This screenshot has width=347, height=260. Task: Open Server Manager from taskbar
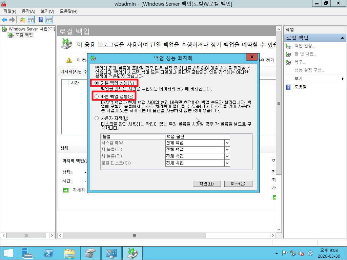click(27, 253)
